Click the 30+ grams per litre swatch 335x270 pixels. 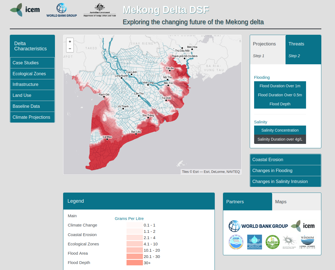click(x=134, y=263)
